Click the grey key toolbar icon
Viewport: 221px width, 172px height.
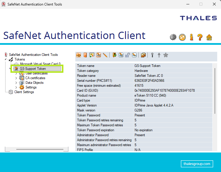(152, 55)
